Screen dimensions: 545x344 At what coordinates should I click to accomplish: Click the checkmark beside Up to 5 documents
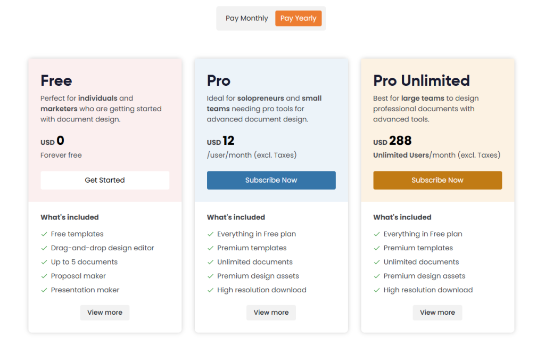(44, 262)
